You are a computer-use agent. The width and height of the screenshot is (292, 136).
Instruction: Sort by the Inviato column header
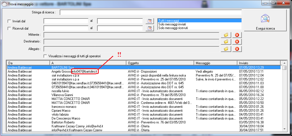[259, 63]
